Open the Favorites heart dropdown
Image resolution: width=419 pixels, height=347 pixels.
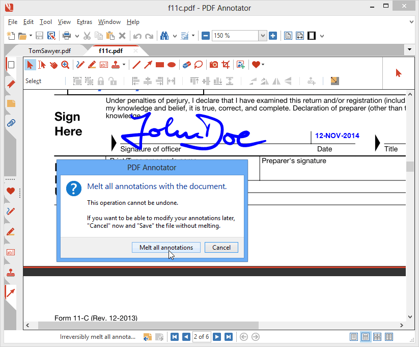262,65
